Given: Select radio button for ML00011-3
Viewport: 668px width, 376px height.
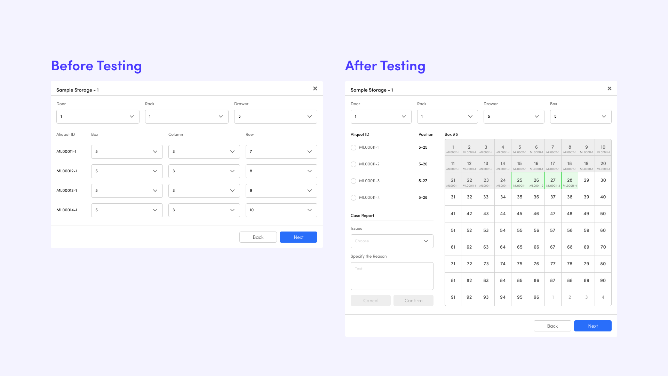Looking at the screenshot, I should click(354, 180).
